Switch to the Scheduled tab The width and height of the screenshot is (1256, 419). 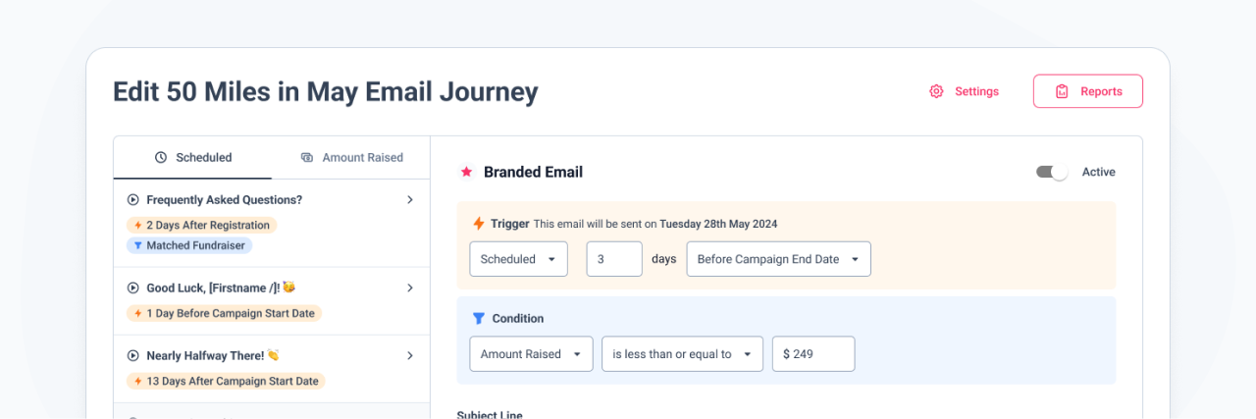pyautogui.click(x=193, y=157)
